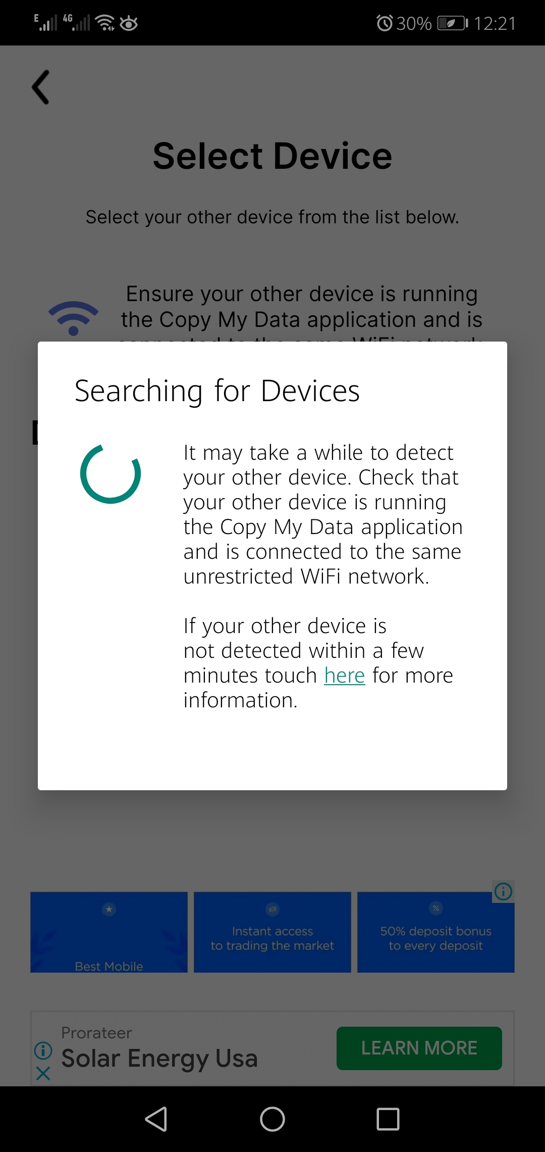The width and height of the screenshot is (545, 1152).
Task: Open recent apps with square button
Action: (x=388, y=1119)
